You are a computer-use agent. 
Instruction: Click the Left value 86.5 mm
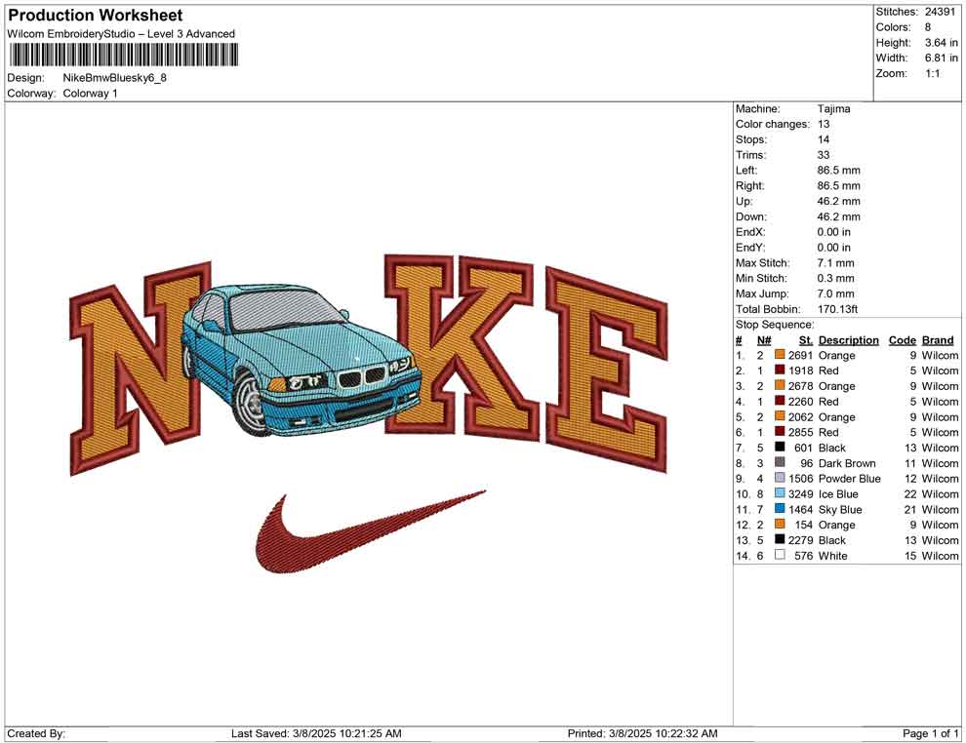838,171
